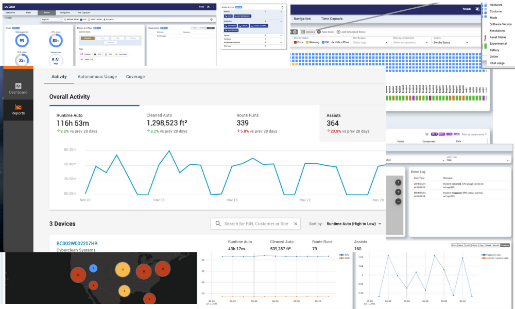Image resolution: width=515 pixels, height=309 pixels.
Task: Click the map zoom-out minus button
Action: [x=398, y=201]
